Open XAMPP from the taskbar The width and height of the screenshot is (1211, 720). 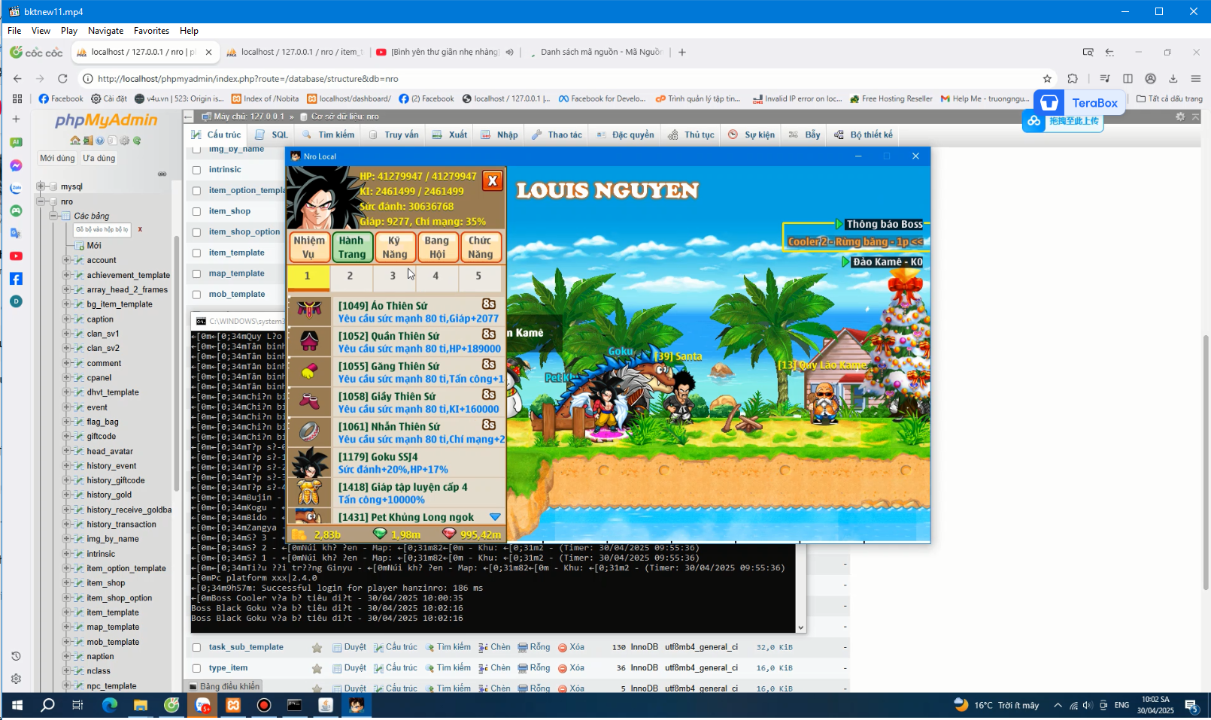[233, 705]
